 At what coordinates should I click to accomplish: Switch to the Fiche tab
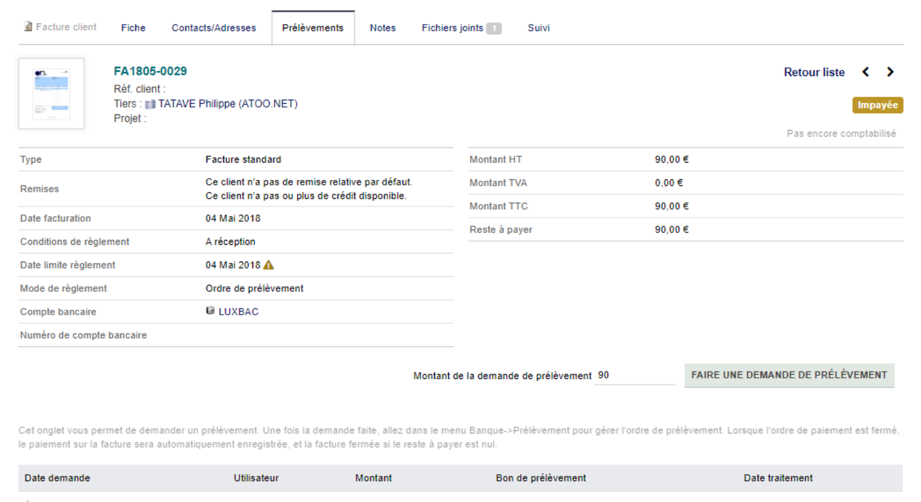(x=134, y=28)
